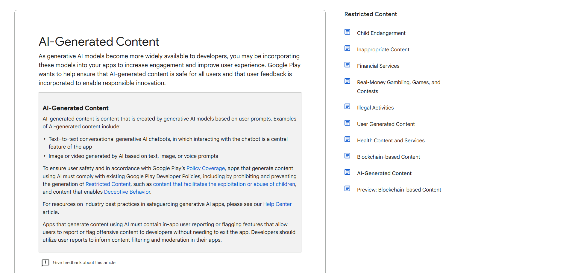Visit the Deceptive Behavior link
The height and width of the screenshot is (273, 566).
(127, 192)
